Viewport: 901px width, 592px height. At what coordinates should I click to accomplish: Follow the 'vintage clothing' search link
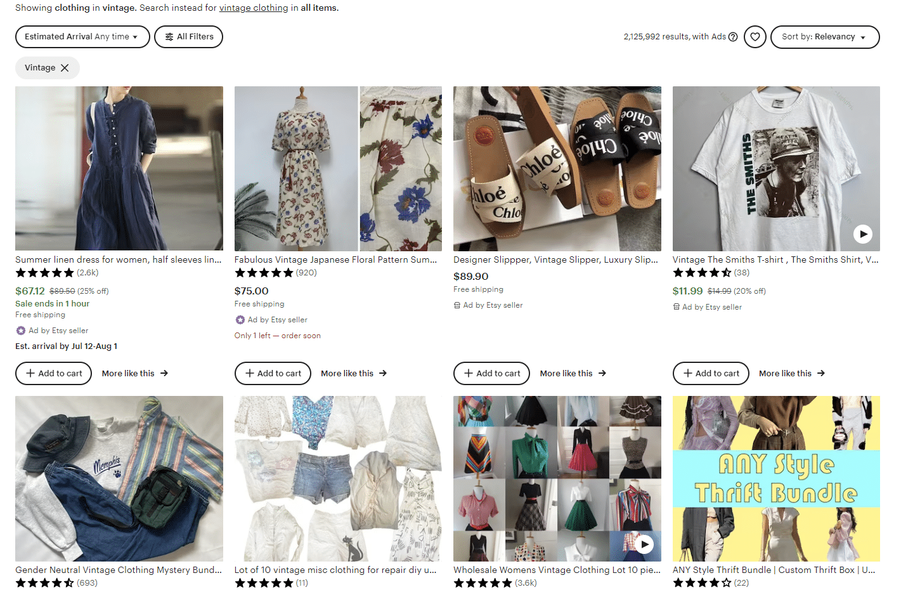[254, 8]
